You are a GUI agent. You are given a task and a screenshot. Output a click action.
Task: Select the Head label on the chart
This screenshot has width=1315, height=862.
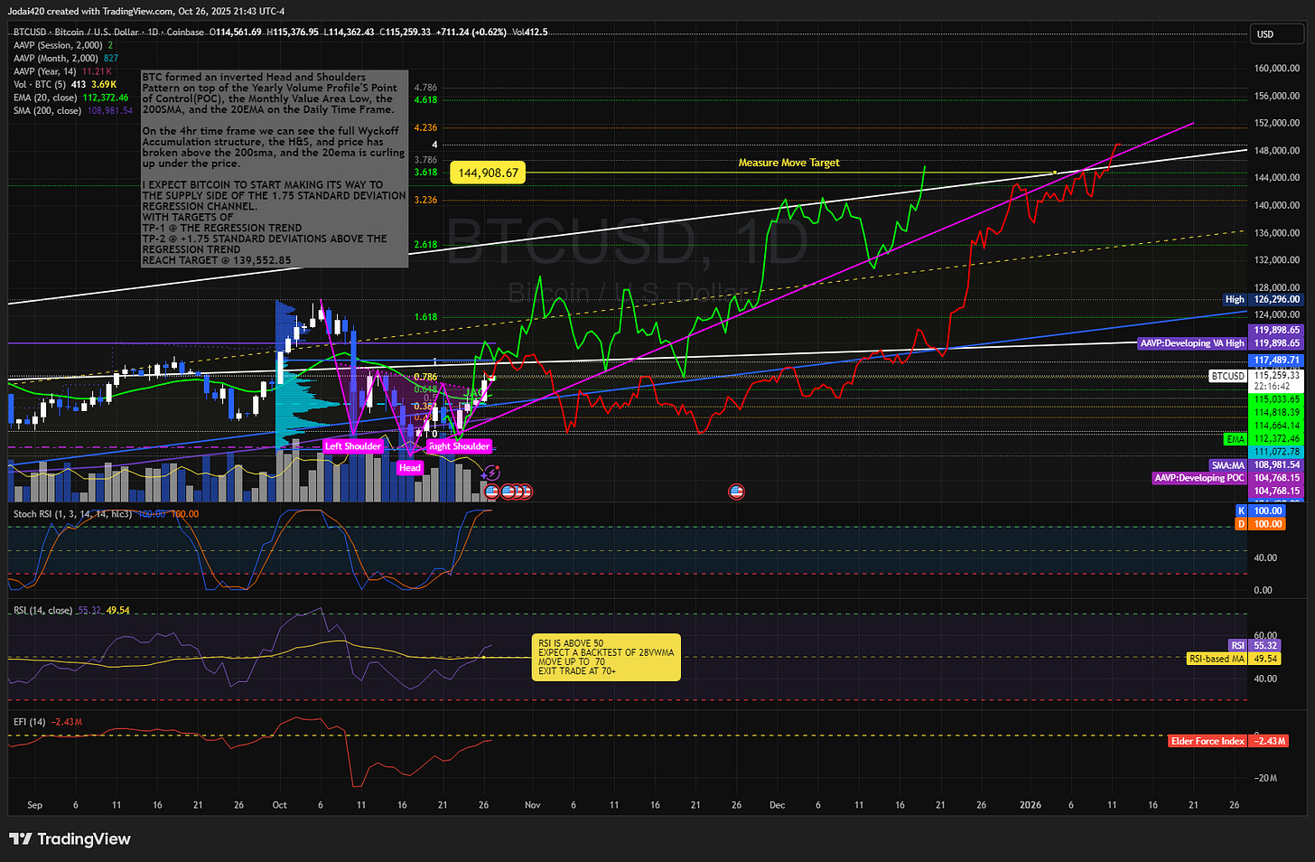click(x=410, y=468)
